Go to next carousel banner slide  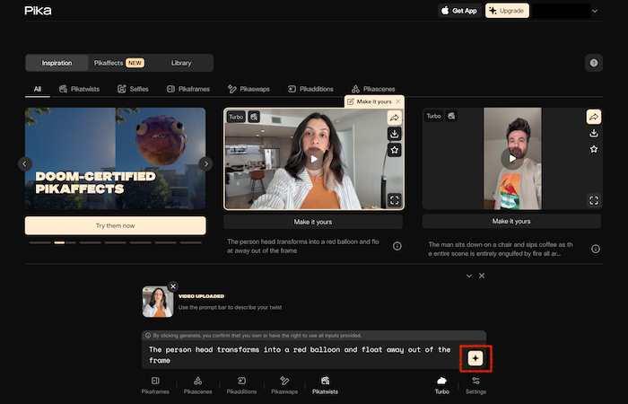click(205, 163)
